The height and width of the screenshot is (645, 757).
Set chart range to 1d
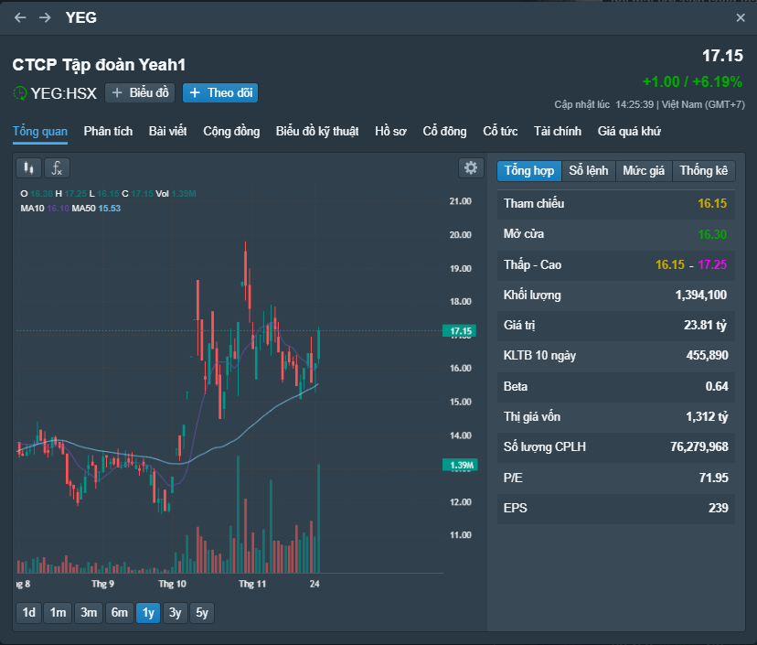pyautogui.click(x=29, y=613)
